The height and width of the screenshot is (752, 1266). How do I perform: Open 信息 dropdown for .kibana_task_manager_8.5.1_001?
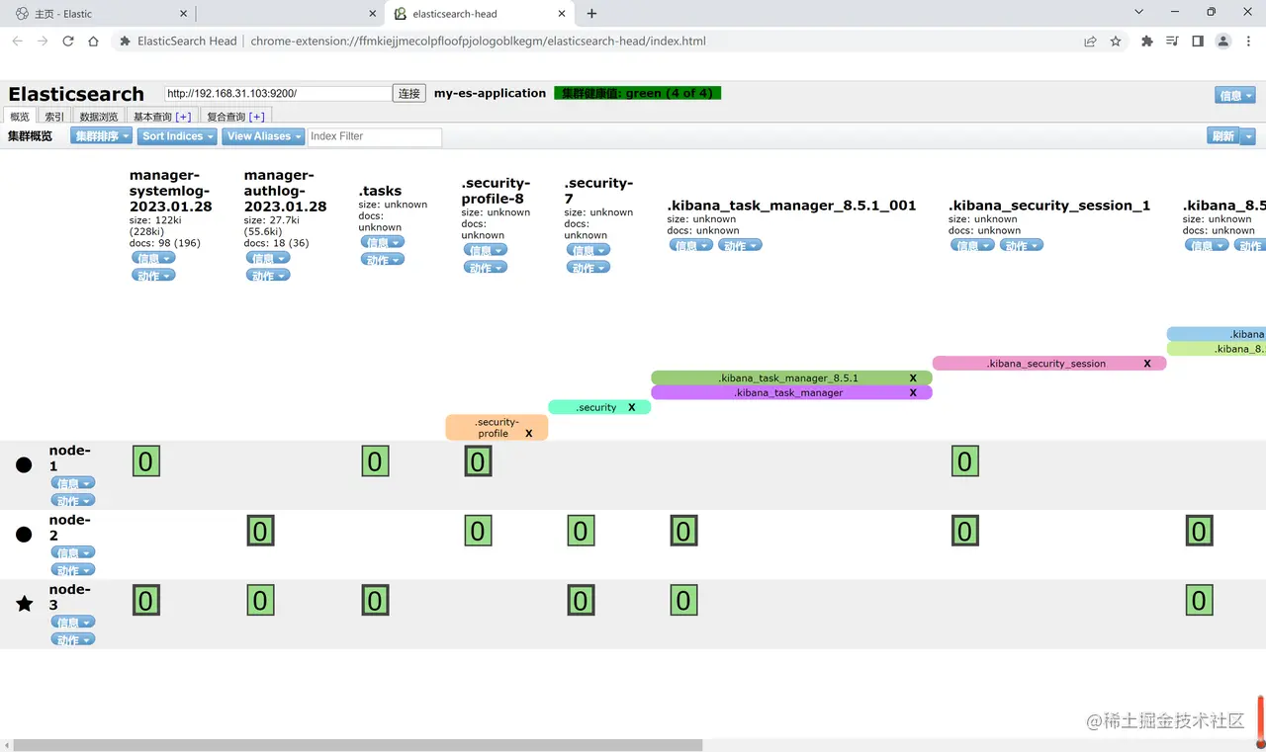[x=689, y=245]
